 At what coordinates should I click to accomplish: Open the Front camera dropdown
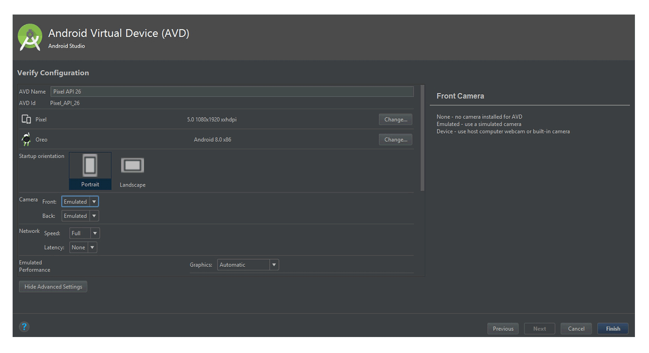click(80, 202)
